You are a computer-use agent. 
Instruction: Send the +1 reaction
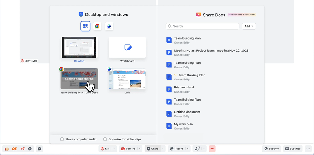coord(22,149)
